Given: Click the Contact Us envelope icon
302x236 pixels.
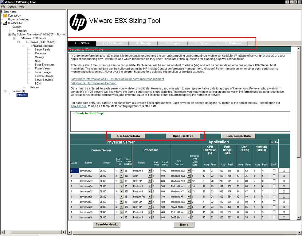Looking at the screenshot, I should pyautogui.click(x=5, y=15).
